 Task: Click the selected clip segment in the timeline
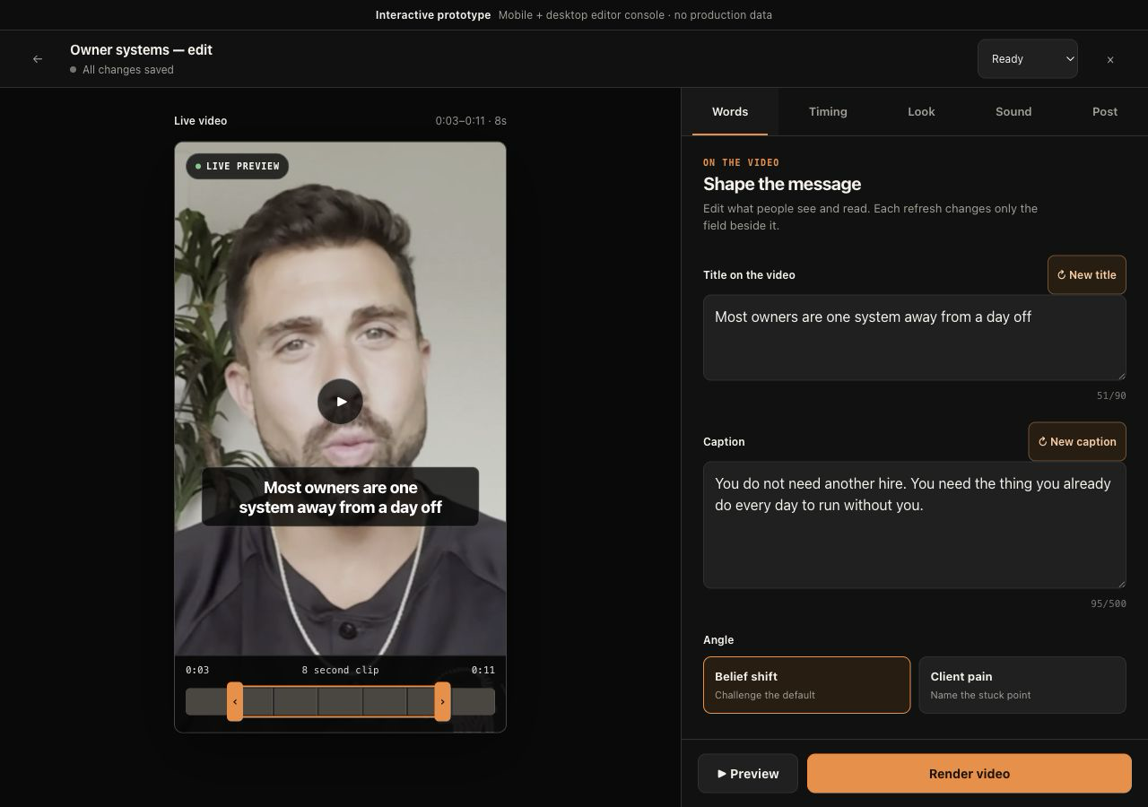pos(339,701)
